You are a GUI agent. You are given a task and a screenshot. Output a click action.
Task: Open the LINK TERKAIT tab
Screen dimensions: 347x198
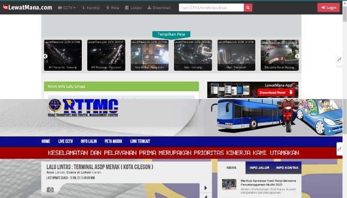[x=140, y=142]
